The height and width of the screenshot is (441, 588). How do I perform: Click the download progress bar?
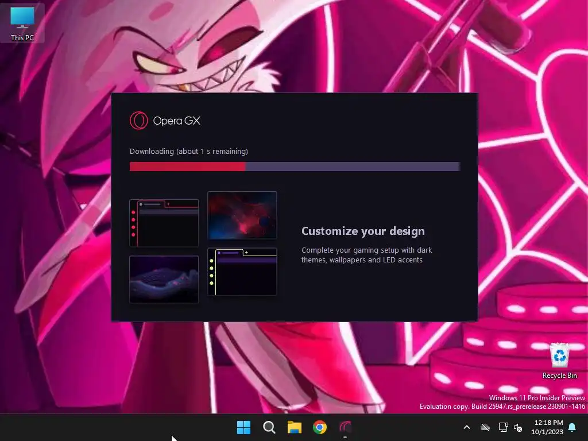(x=295, y=167)
